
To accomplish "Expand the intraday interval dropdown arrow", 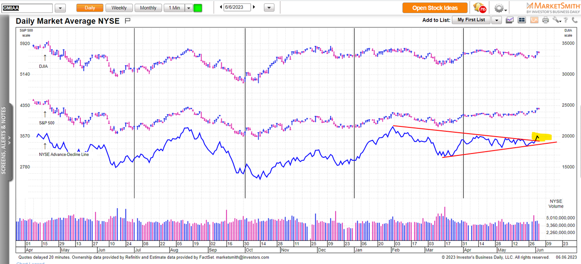I will click(188, 8).
